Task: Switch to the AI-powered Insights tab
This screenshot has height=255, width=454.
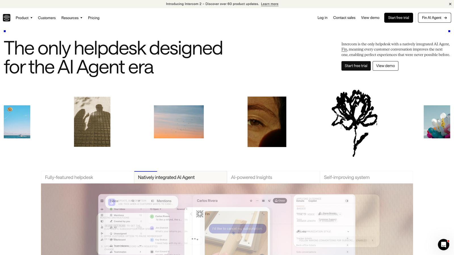Action: click(x=274, y=177)
